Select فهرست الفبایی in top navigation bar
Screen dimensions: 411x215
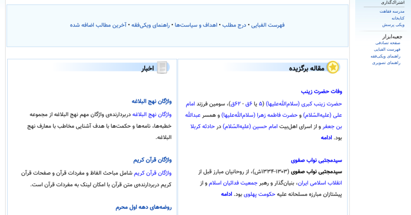pos(267,25)
